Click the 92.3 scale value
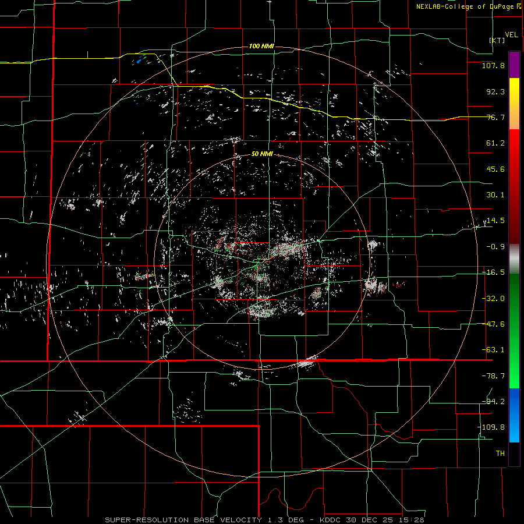Screen dimensions: 524x524 pos(495,91)
